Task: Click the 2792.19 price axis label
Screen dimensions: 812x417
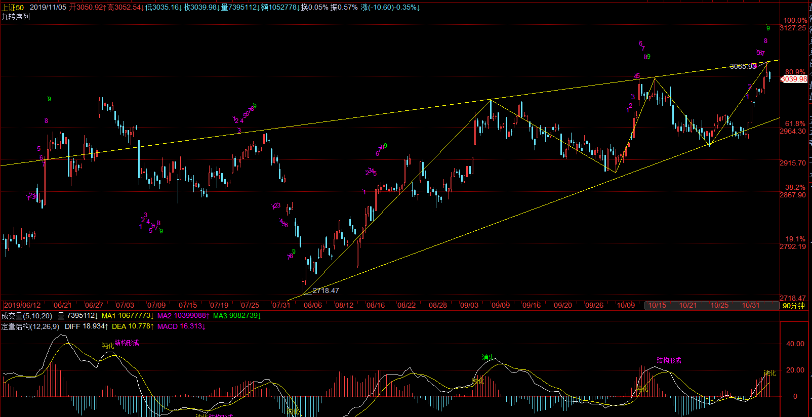Action: pos(793,246)
